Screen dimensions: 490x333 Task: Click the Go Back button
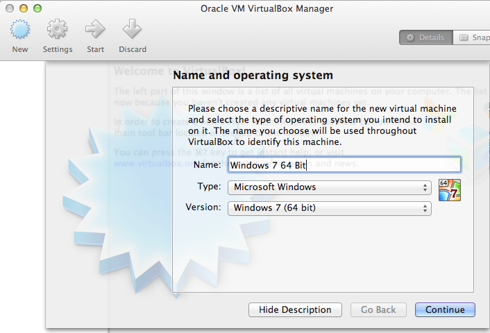(378, 309)
